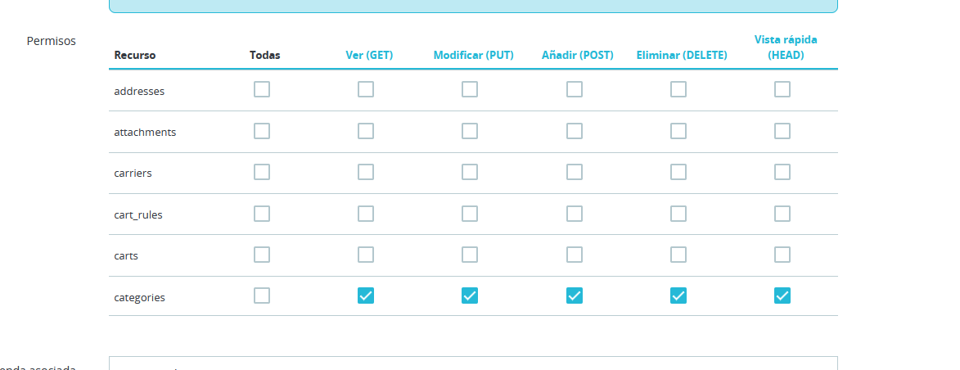This screenshot has width=960, height=370.
Task: Click the Ver (GET) column header
Action: [x=369, y=56]
